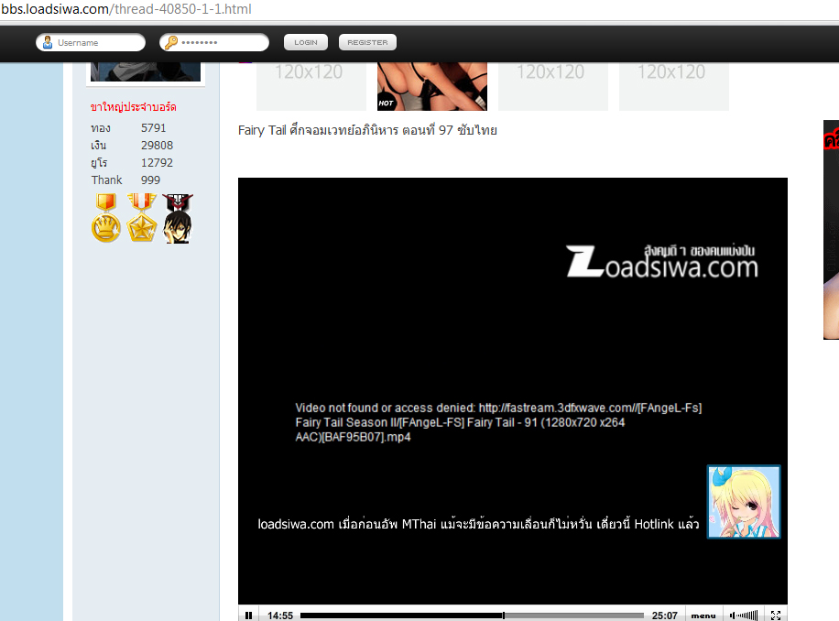Click the 120x120 placeholder right of HOT image
Screen dimensions: 839x621
click(553, 87)
